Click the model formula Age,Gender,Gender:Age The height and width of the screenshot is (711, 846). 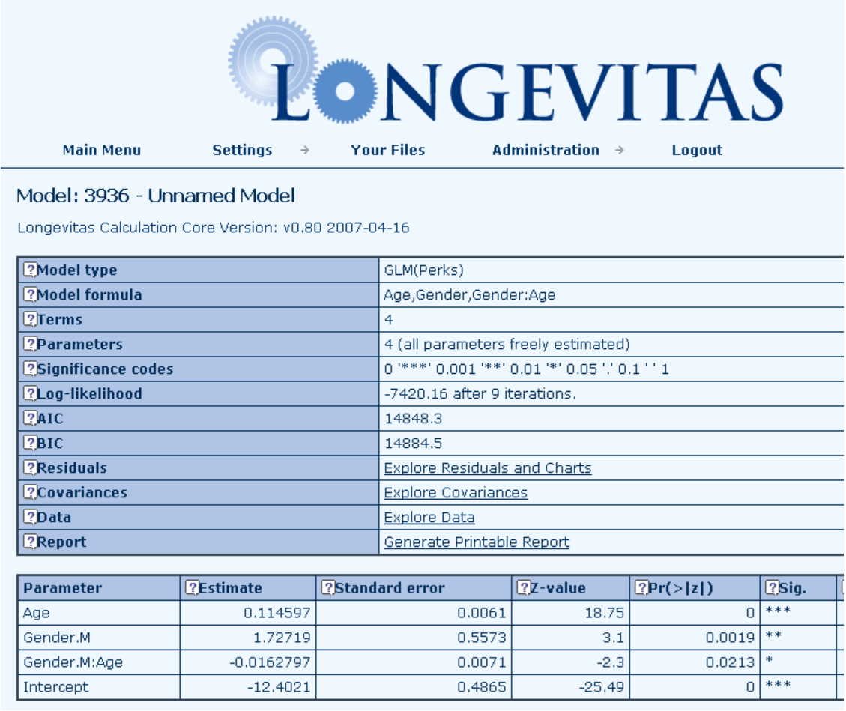469,294
